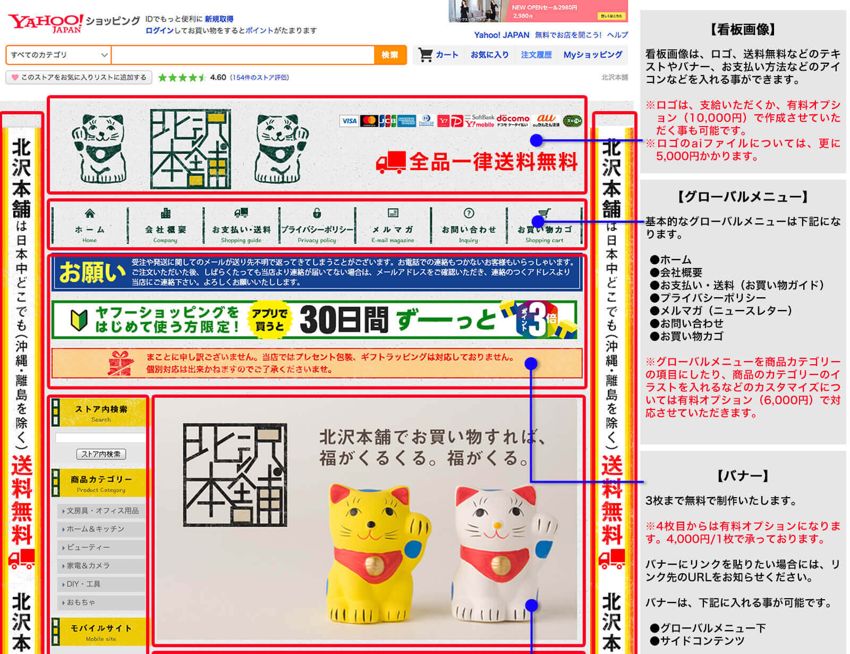850x654 pixels.
Task: Open ホーム in the global menu
Action: pos(90,225)
